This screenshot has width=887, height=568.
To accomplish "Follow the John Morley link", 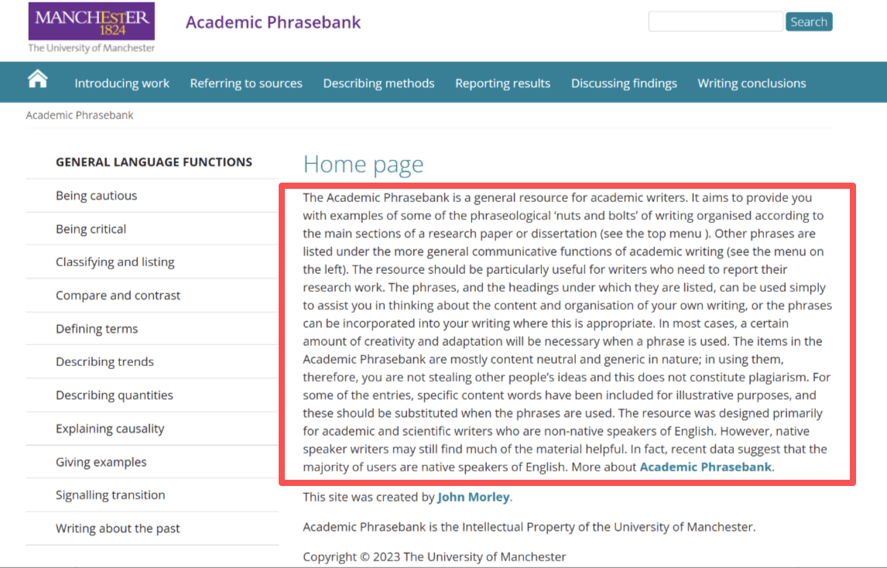I will point(473,497).
